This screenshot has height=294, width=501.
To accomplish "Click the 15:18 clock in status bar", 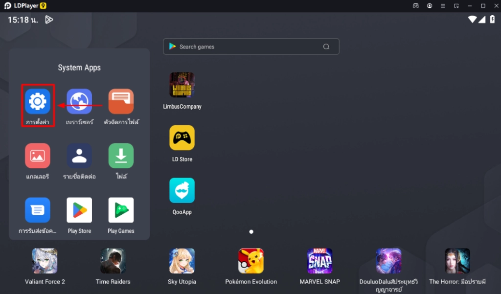I will tap(23, 20).
